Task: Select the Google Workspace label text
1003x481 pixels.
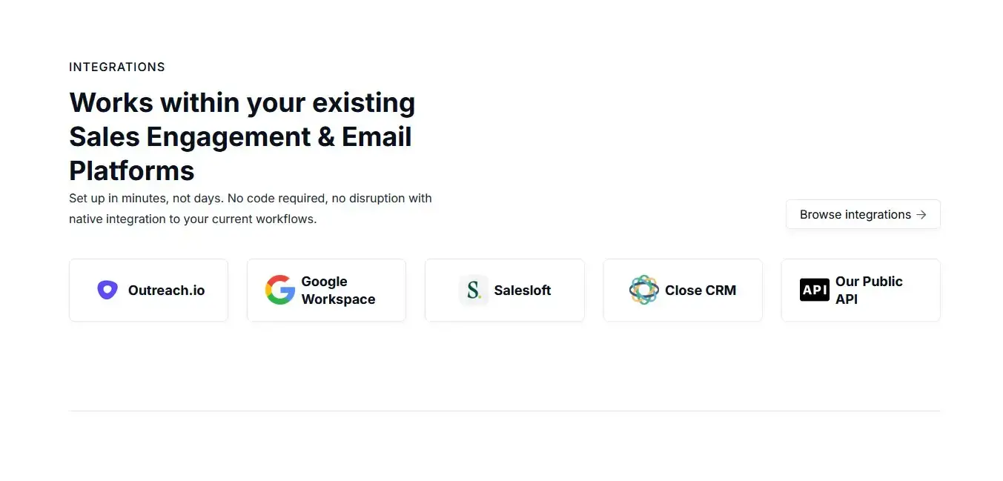Action: tap(338, 290)
